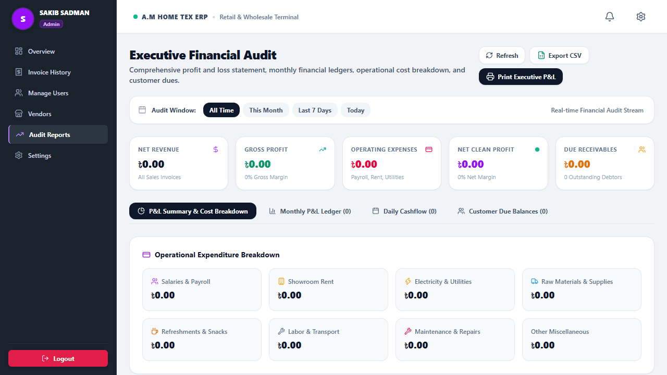Switch to Daily Cashflow tab
Viewport: 667px width, 375px height.
tap(404, 211)
